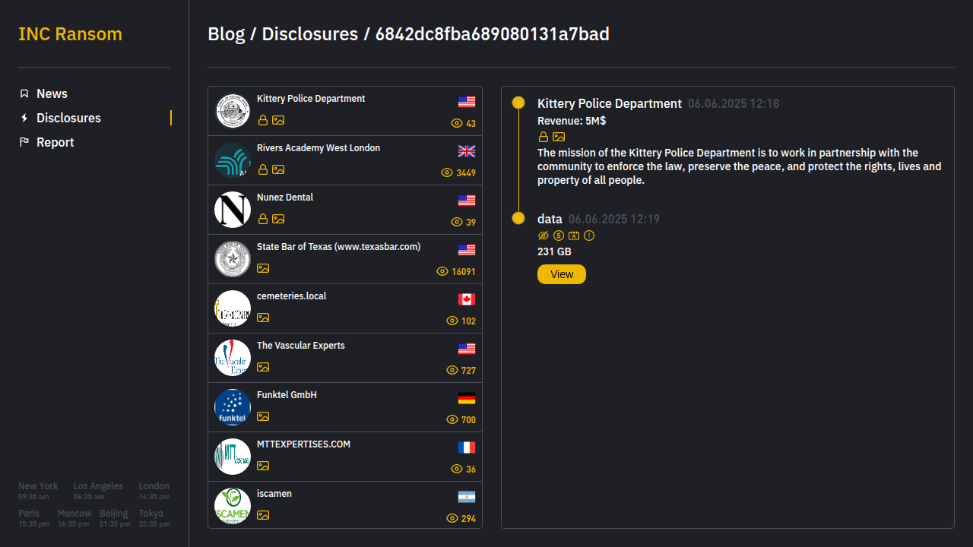Screen dimensions: 973x547
Task: Click the View button for the data
Action: click(562, 274)
